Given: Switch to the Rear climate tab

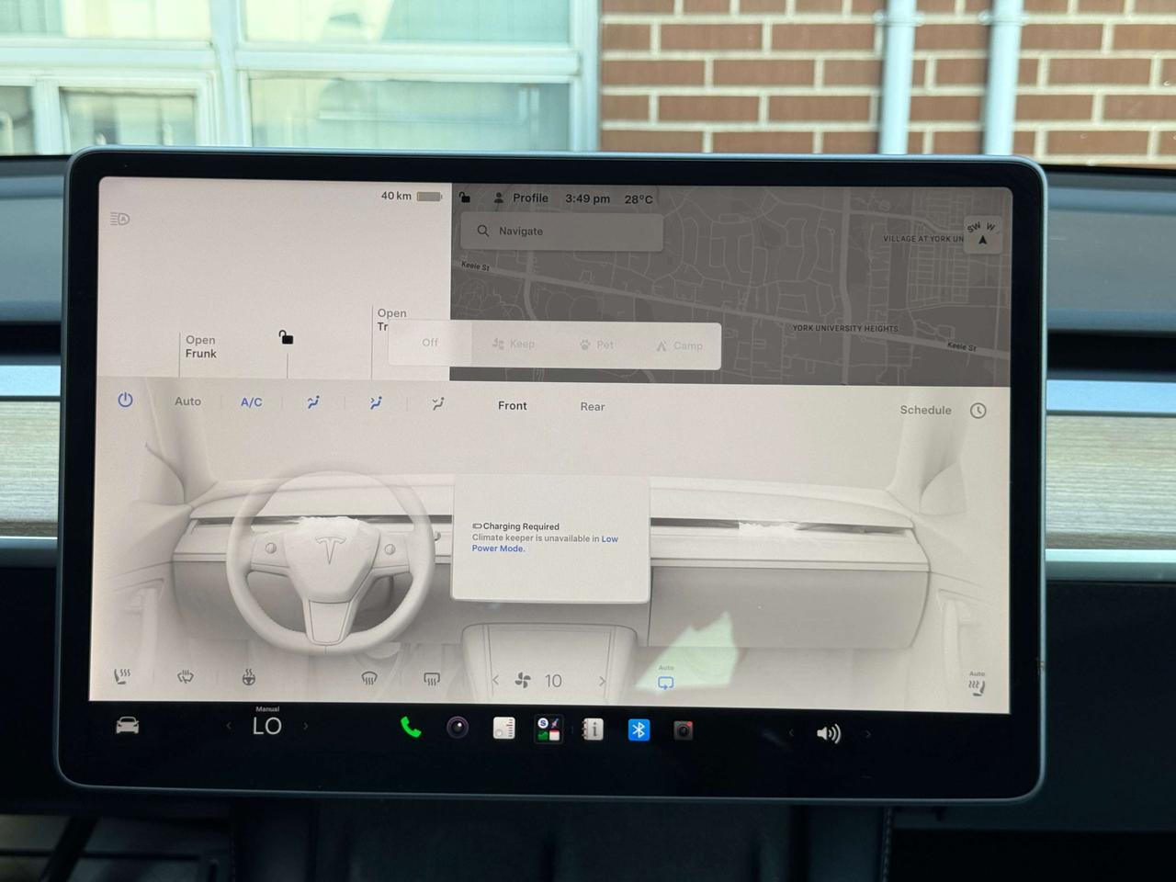Looking at the screenshot, I should (x=593, y=406).
